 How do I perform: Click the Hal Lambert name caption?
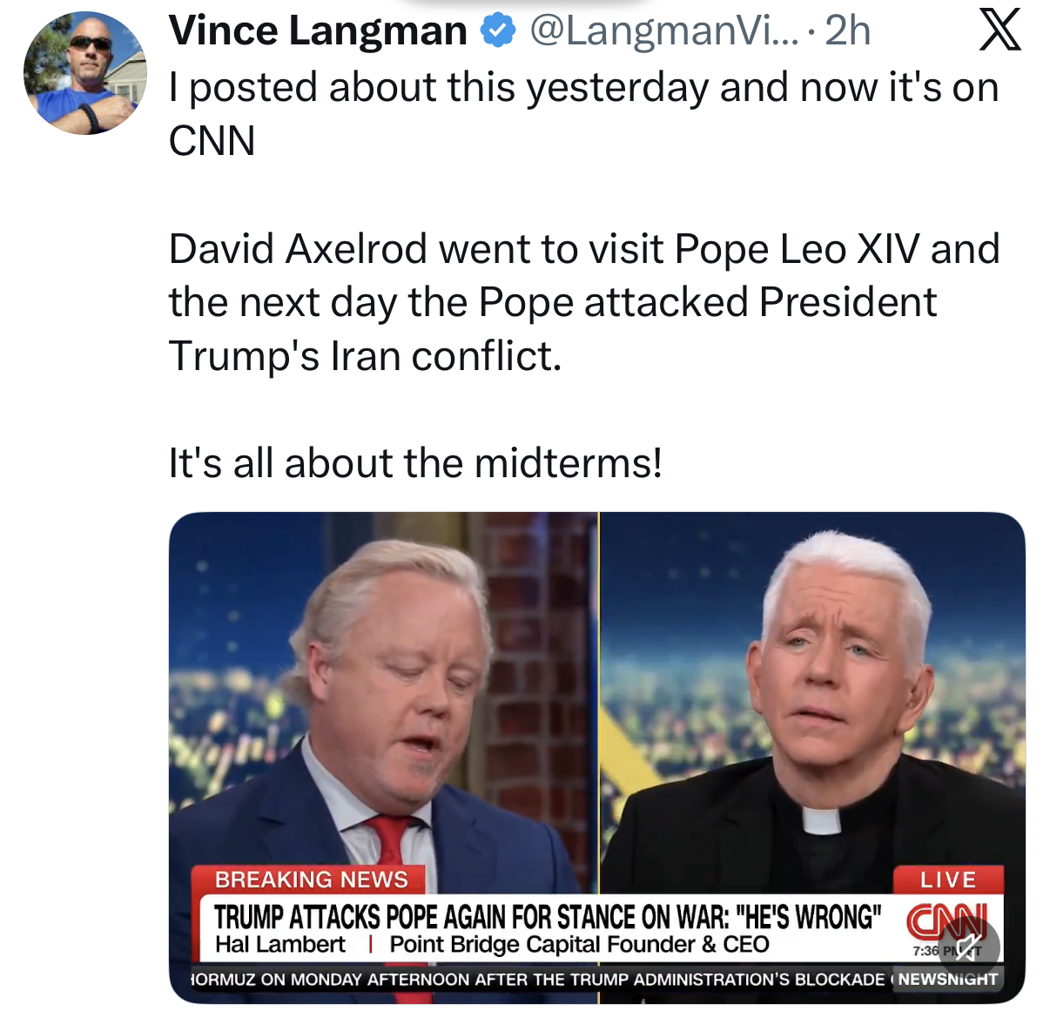pos(280,945)
